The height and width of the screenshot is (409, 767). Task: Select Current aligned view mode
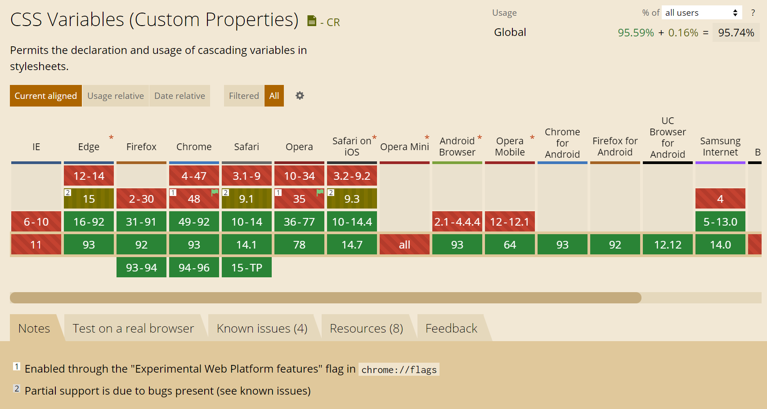pyautogui.click(x=46, y=96)
